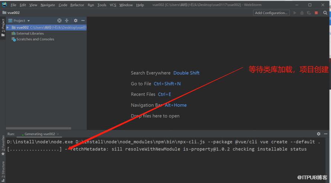The image size is (331, 183).
Task: Hide the Run tool window
Action: pos(325,134)
